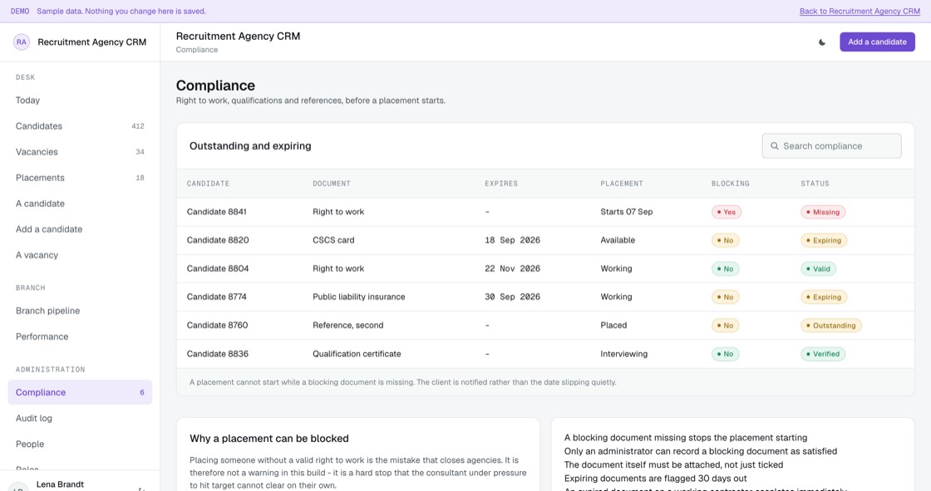Open the People page in the sidebar

(80, 444)
